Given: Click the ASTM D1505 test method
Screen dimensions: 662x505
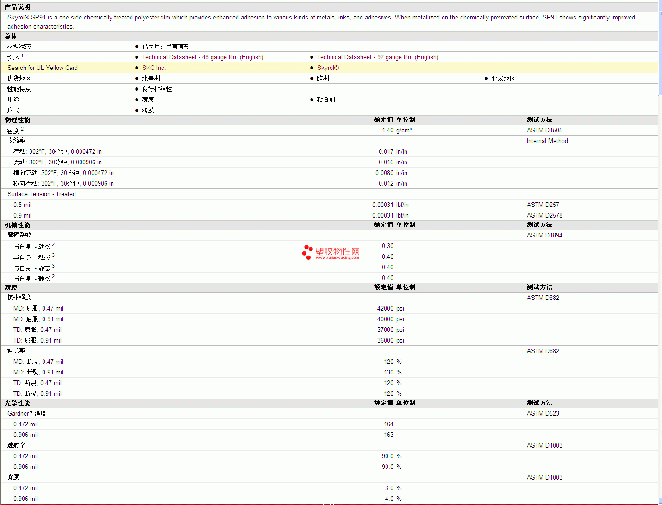Looking at the screenshot, I should (544, 131).
